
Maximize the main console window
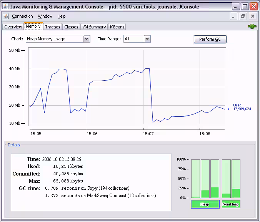[x=245, y=7]
